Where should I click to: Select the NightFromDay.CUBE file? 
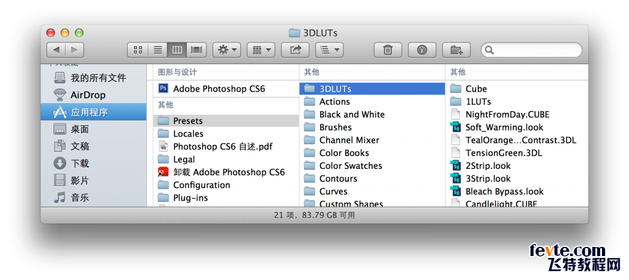coord(517,114)
